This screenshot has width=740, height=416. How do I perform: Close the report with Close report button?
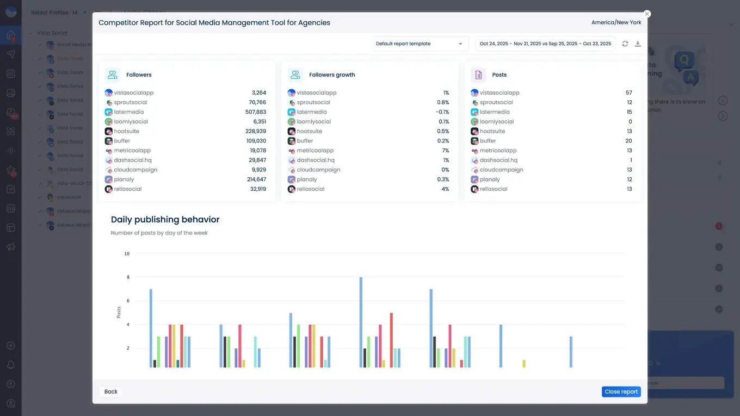point(621,392)
